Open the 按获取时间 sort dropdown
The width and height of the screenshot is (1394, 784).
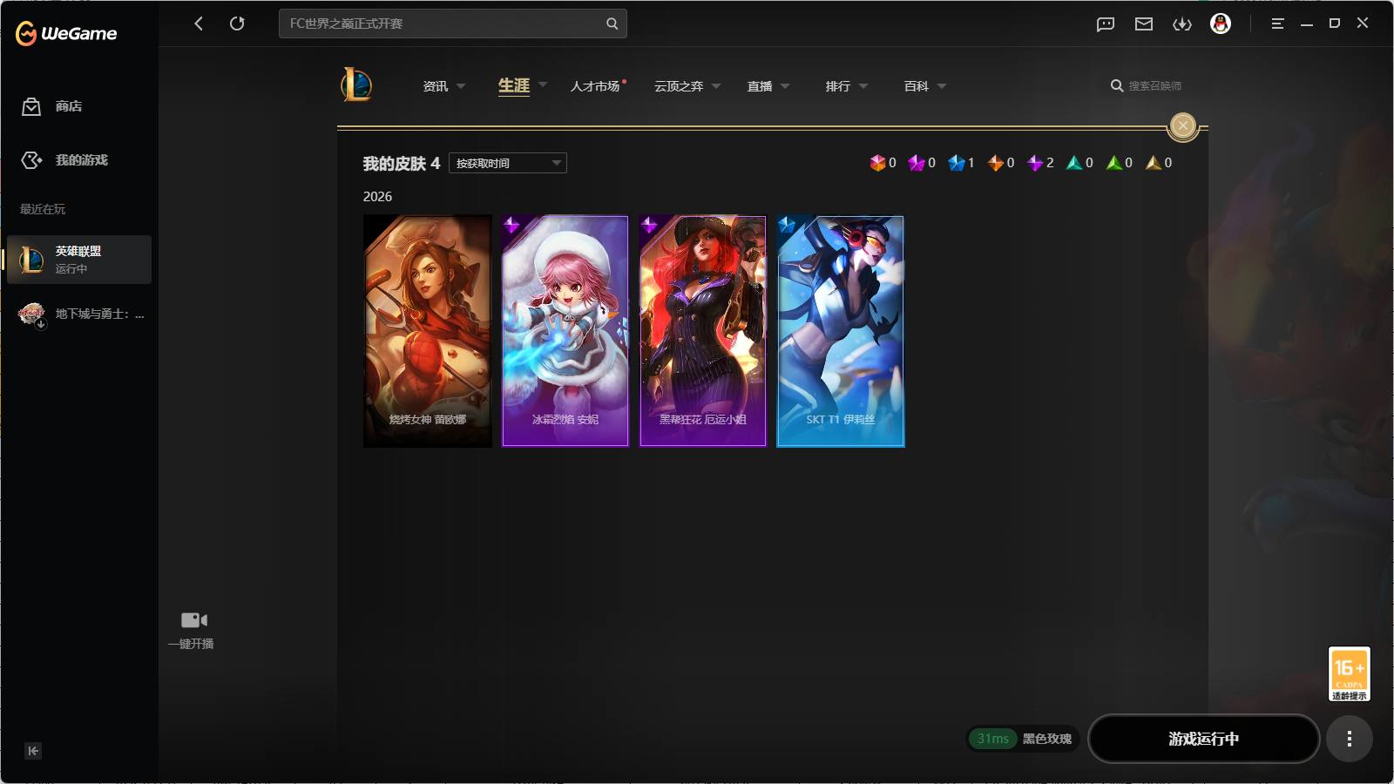pos(508,163)
